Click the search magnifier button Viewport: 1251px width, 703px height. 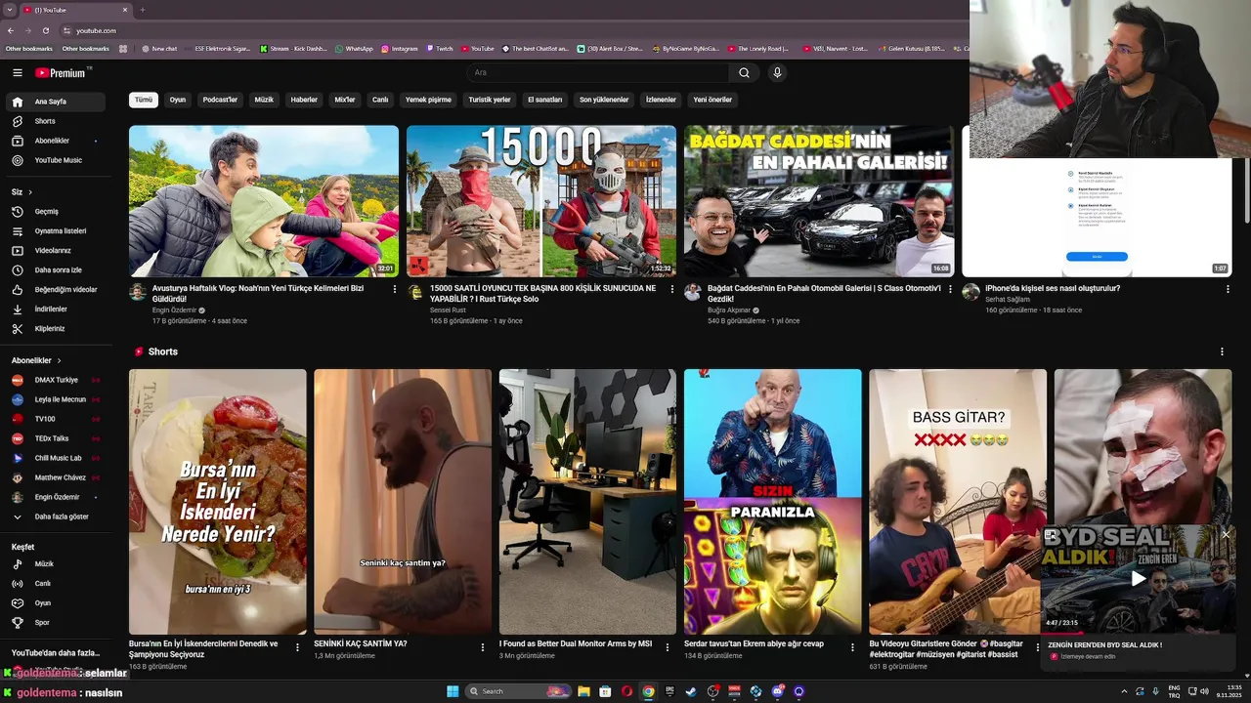click(744, 72)
